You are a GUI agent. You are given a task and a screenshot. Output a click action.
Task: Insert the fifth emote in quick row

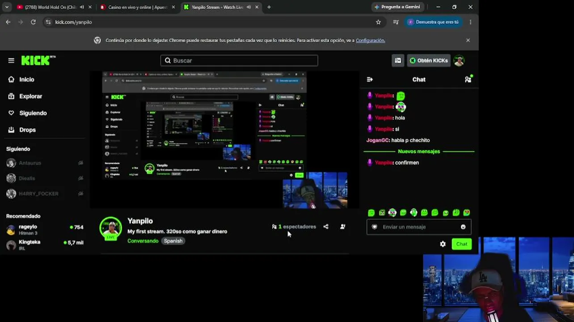coord(414,213)
